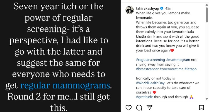Click the blue verified badge
The image size is (209, 112).
[x=161, y=9]
